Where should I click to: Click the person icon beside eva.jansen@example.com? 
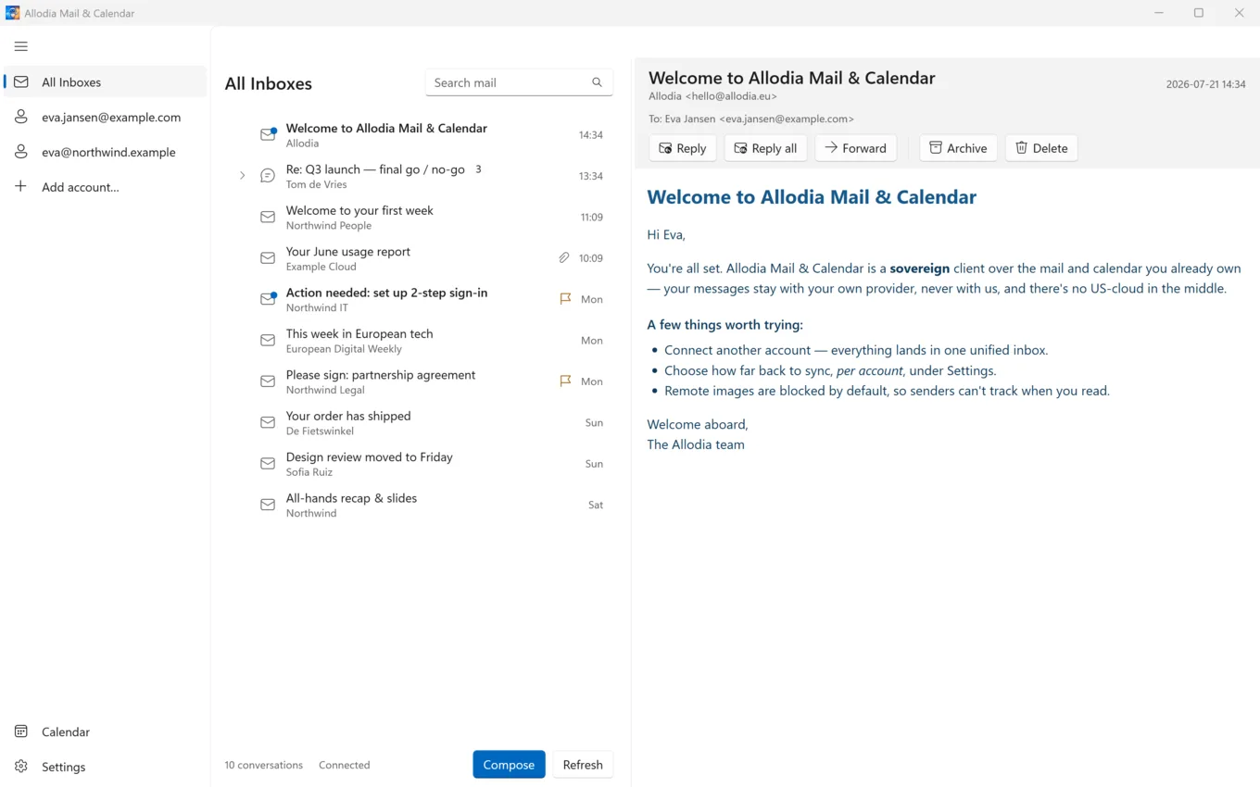click(x=21, y=118)
